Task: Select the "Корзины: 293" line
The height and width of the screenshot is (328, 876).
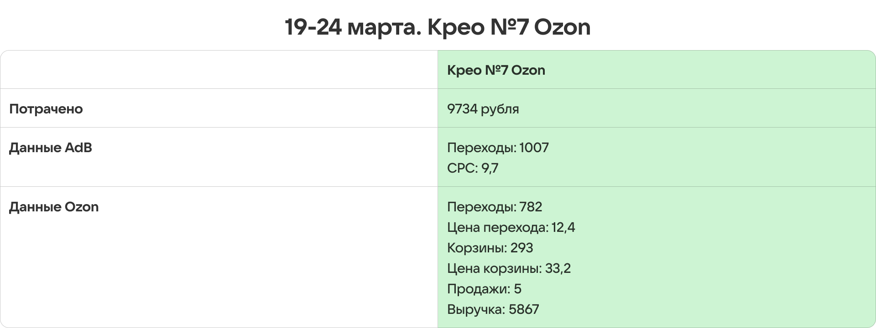Action: [x=490, y=248]
